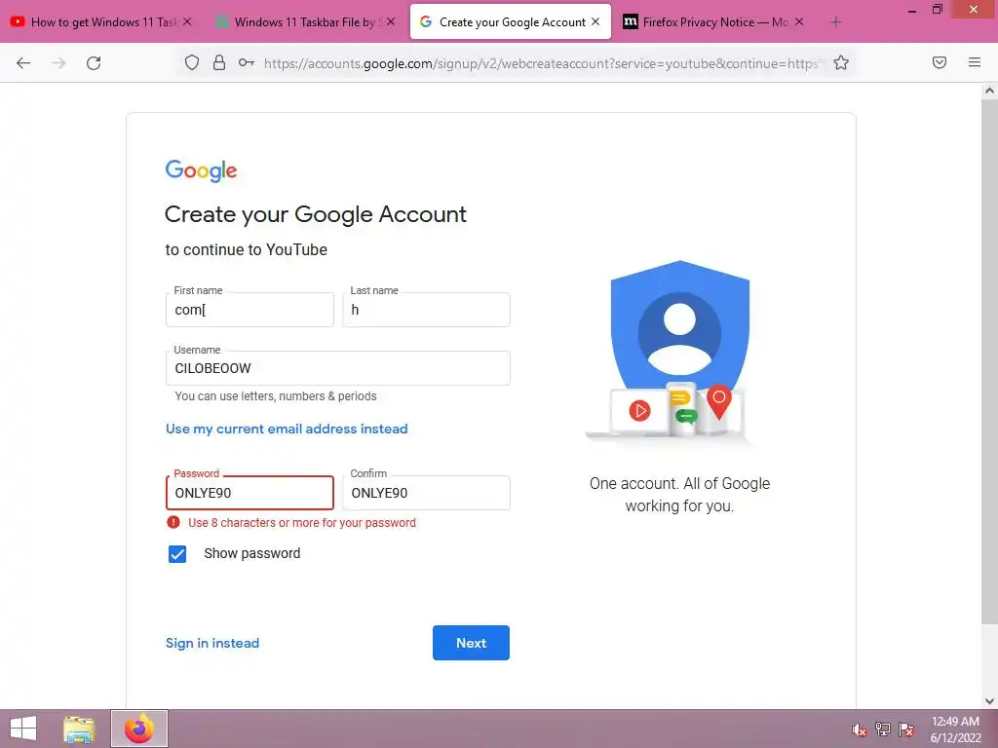Image resolution: width=998 pixels, height=748 pixels.
Task: Click the scrollbar down arrow
Action: pos(989,701)
